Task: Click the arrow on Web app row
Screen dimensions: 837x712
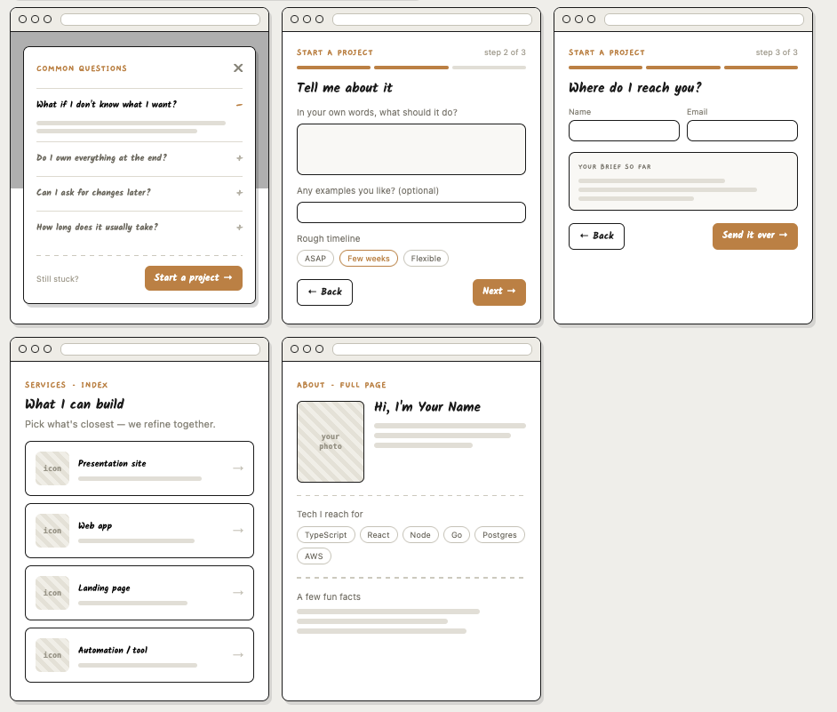Action: [238, 531]
